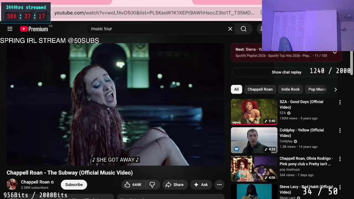Open options menu for Pink pony club mashup
The image size is (354, 199).
tap(340, 159)
